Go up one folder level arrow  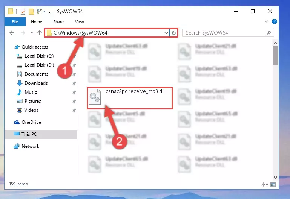tap(39, 33)
